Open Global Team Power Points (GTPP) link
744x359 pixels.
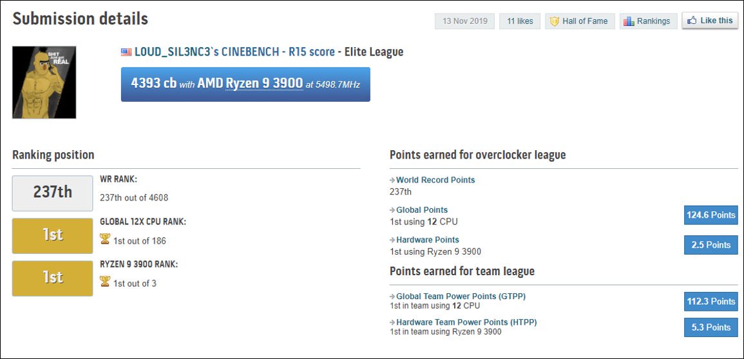click(x=461, y=296)
